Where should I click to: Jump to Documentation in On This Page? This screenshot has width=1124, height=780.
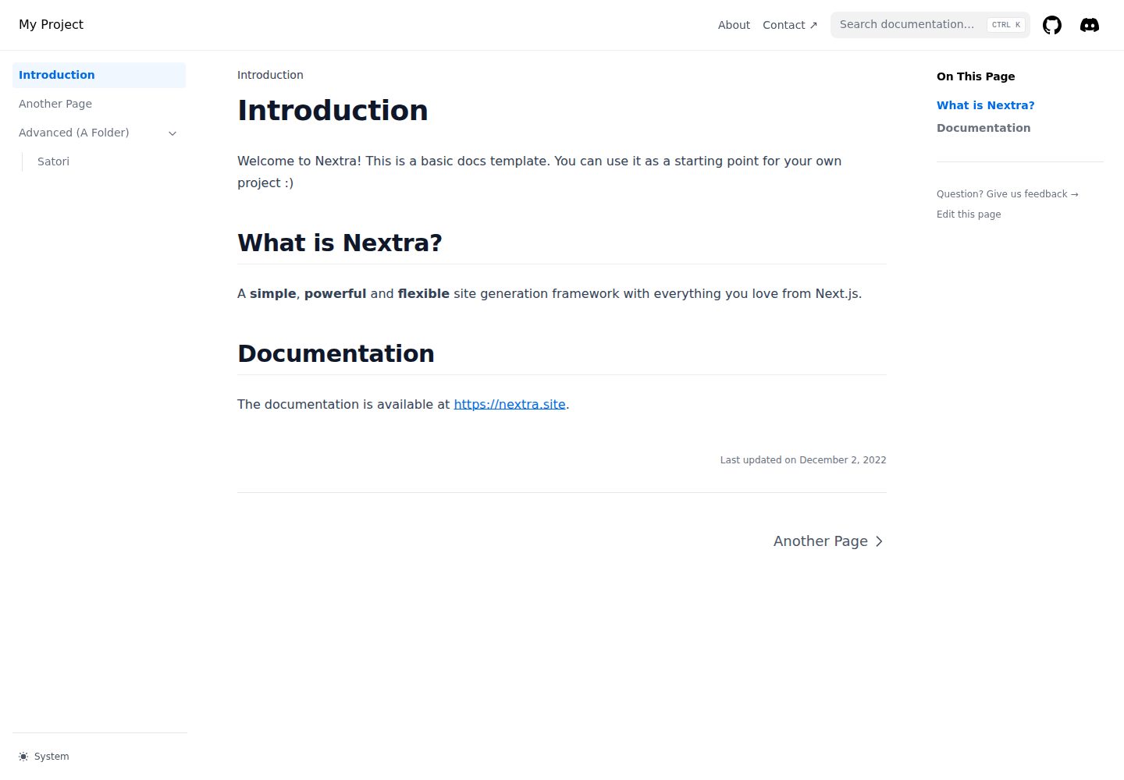(983, 128)
